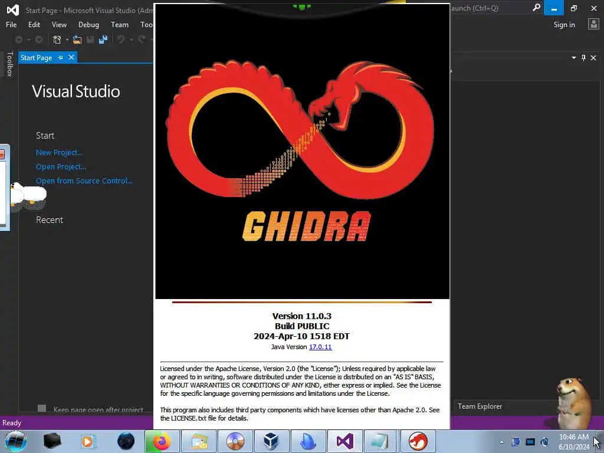The image size is (604, 453).
Task: Click the Ghidra dragon taskbar icon
Action: [x=418, y=441]
